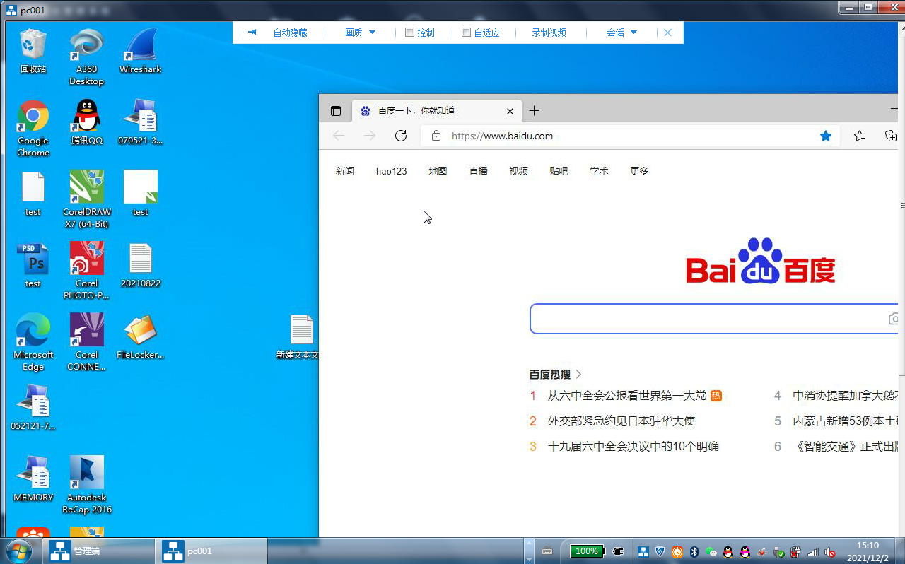Screen dimensions: 905x564
Task: Click the Bluetooth icon in the system tray
Action: point(694,551)
